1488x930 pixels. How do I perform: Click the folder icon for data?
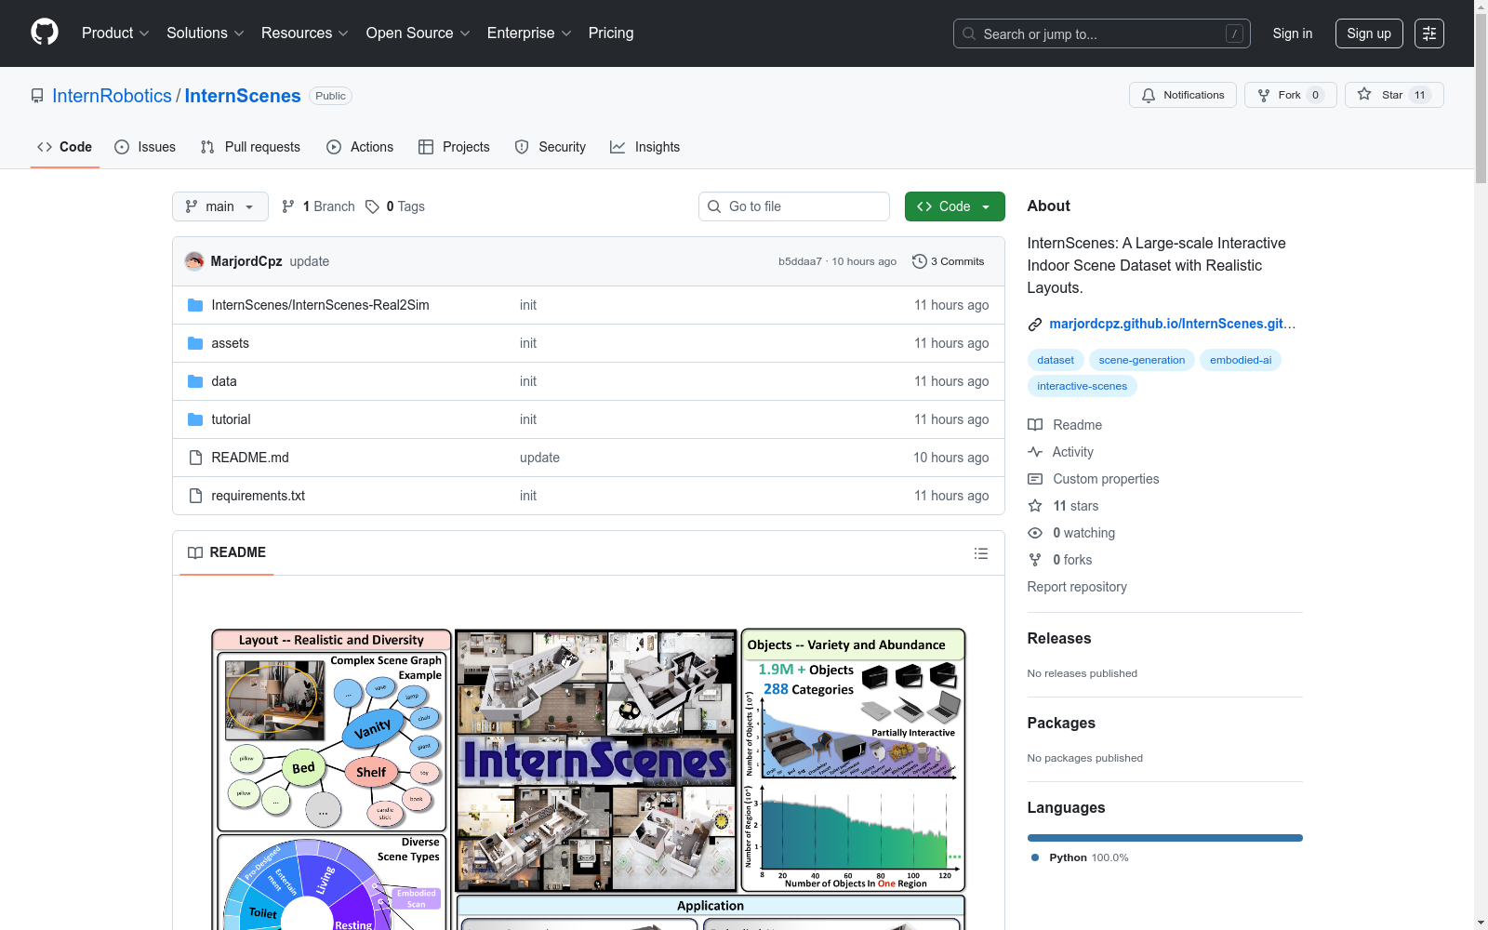(x=195, y=381)
